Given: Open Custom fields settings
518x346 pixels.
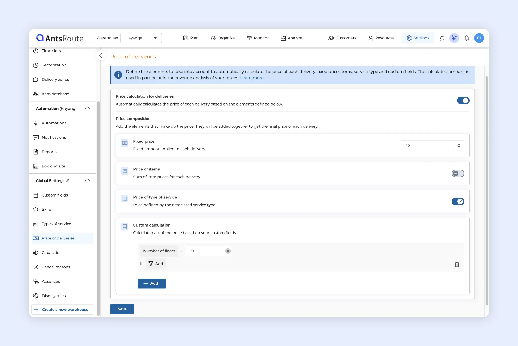Looking at the screenshot, I should click(x=62, y=195).
